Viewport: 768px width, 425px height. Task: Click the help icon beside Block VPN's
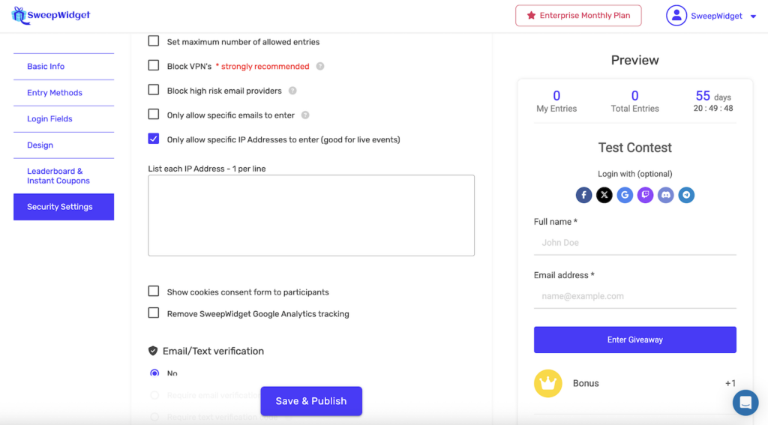click(320, 66)
